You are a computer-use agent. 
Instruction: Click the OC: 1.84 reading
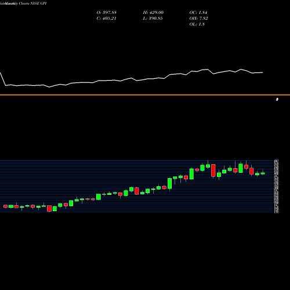pos(198,13)
